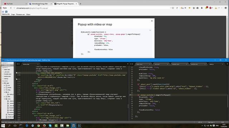The image size is (229, 128).
Task: Go back in the browser
Action: tap(11, 8)
